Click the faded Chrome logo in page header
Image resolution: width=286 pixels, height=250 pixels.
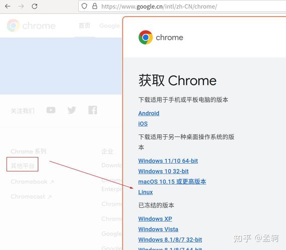(x=13, y=25)
